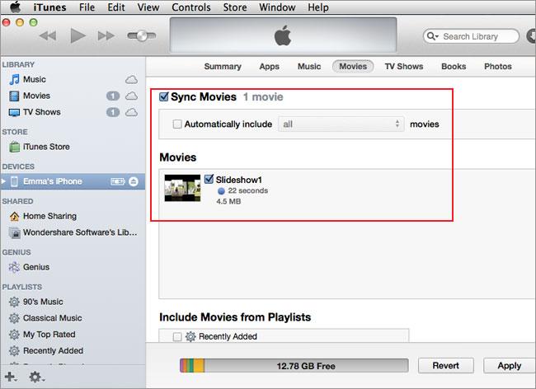Open the Window menu
Image resolution: width=536 pixels, height=389 pixels.
[277, 7]
